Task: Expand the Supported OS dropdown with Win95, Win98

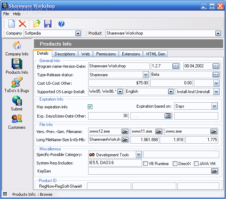Action: coord(120,92)
